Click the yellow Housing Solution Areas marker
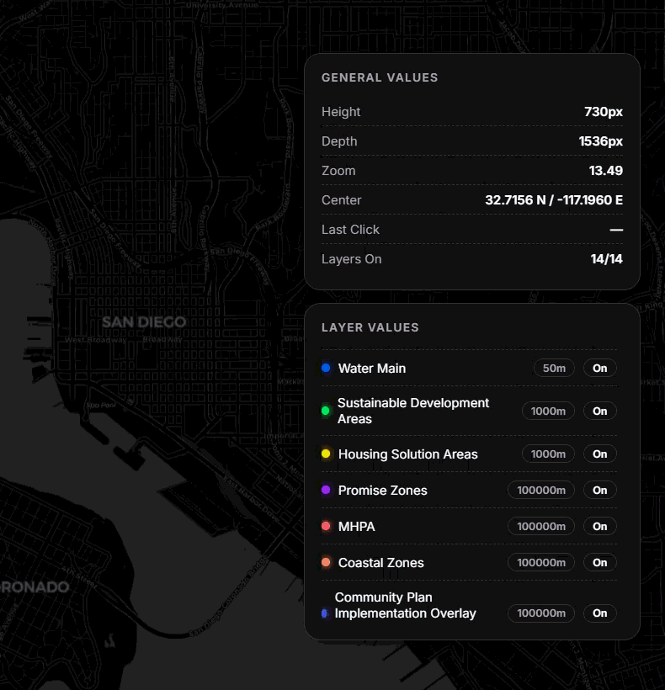This screenshot has width=665, height=690. coord(324,454)
